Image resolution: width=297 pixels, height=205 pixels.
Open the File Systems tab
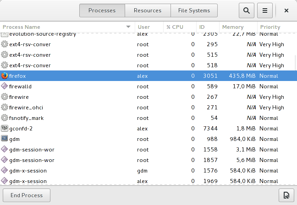tap(194, 11)
